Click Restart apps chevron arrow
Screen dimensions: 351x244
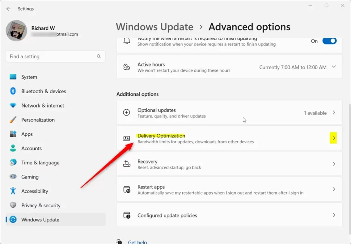[334, 190]
